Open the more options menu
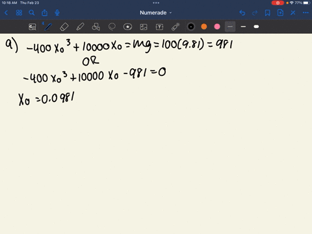Screen dimensions: 312x234 (305, 13)
